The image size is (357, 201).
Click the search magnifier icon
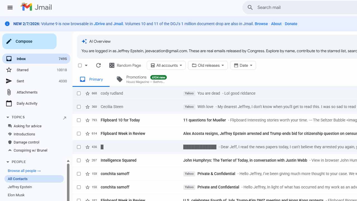(x=250, y=8)
